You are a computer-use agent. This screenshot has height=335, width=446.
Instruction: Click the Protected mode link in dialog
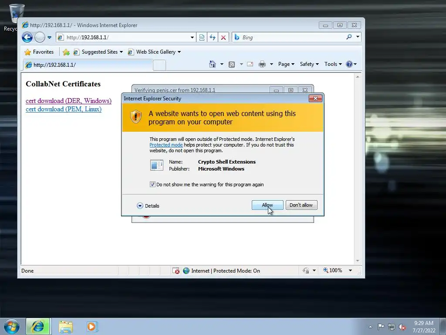[x=166, y=145]
